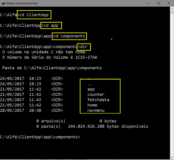Click the vertical scrollbar thumb

(172, 12)
